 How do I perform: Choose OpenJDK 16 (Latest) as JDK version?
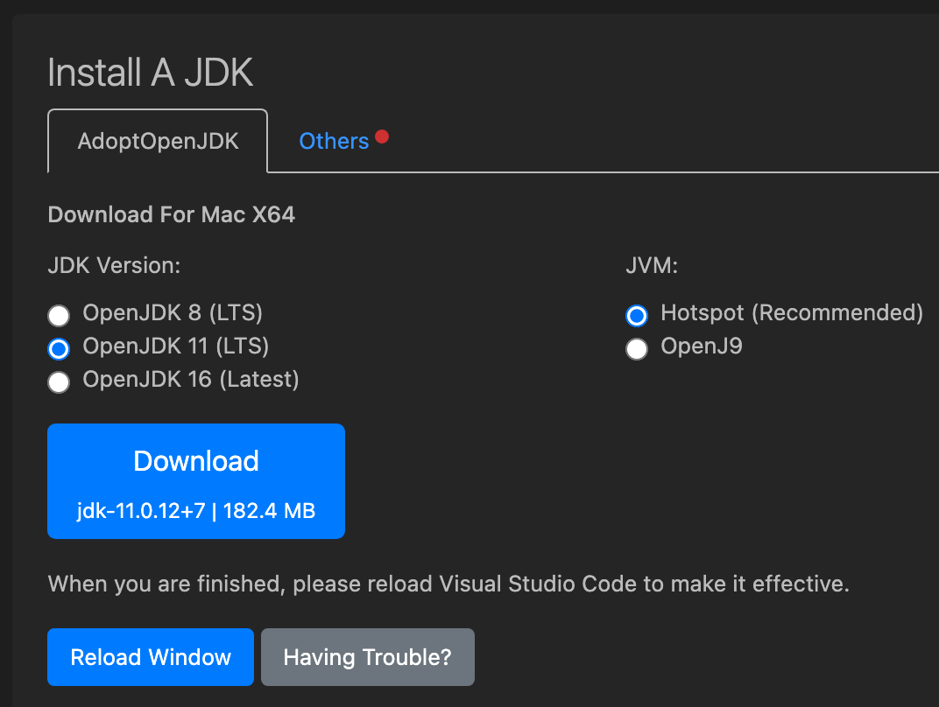[x=58, y=381]
